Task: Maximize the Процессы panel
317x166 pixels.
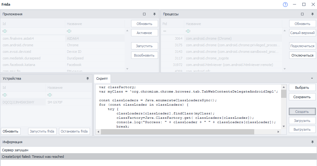Action: point(302,14)
